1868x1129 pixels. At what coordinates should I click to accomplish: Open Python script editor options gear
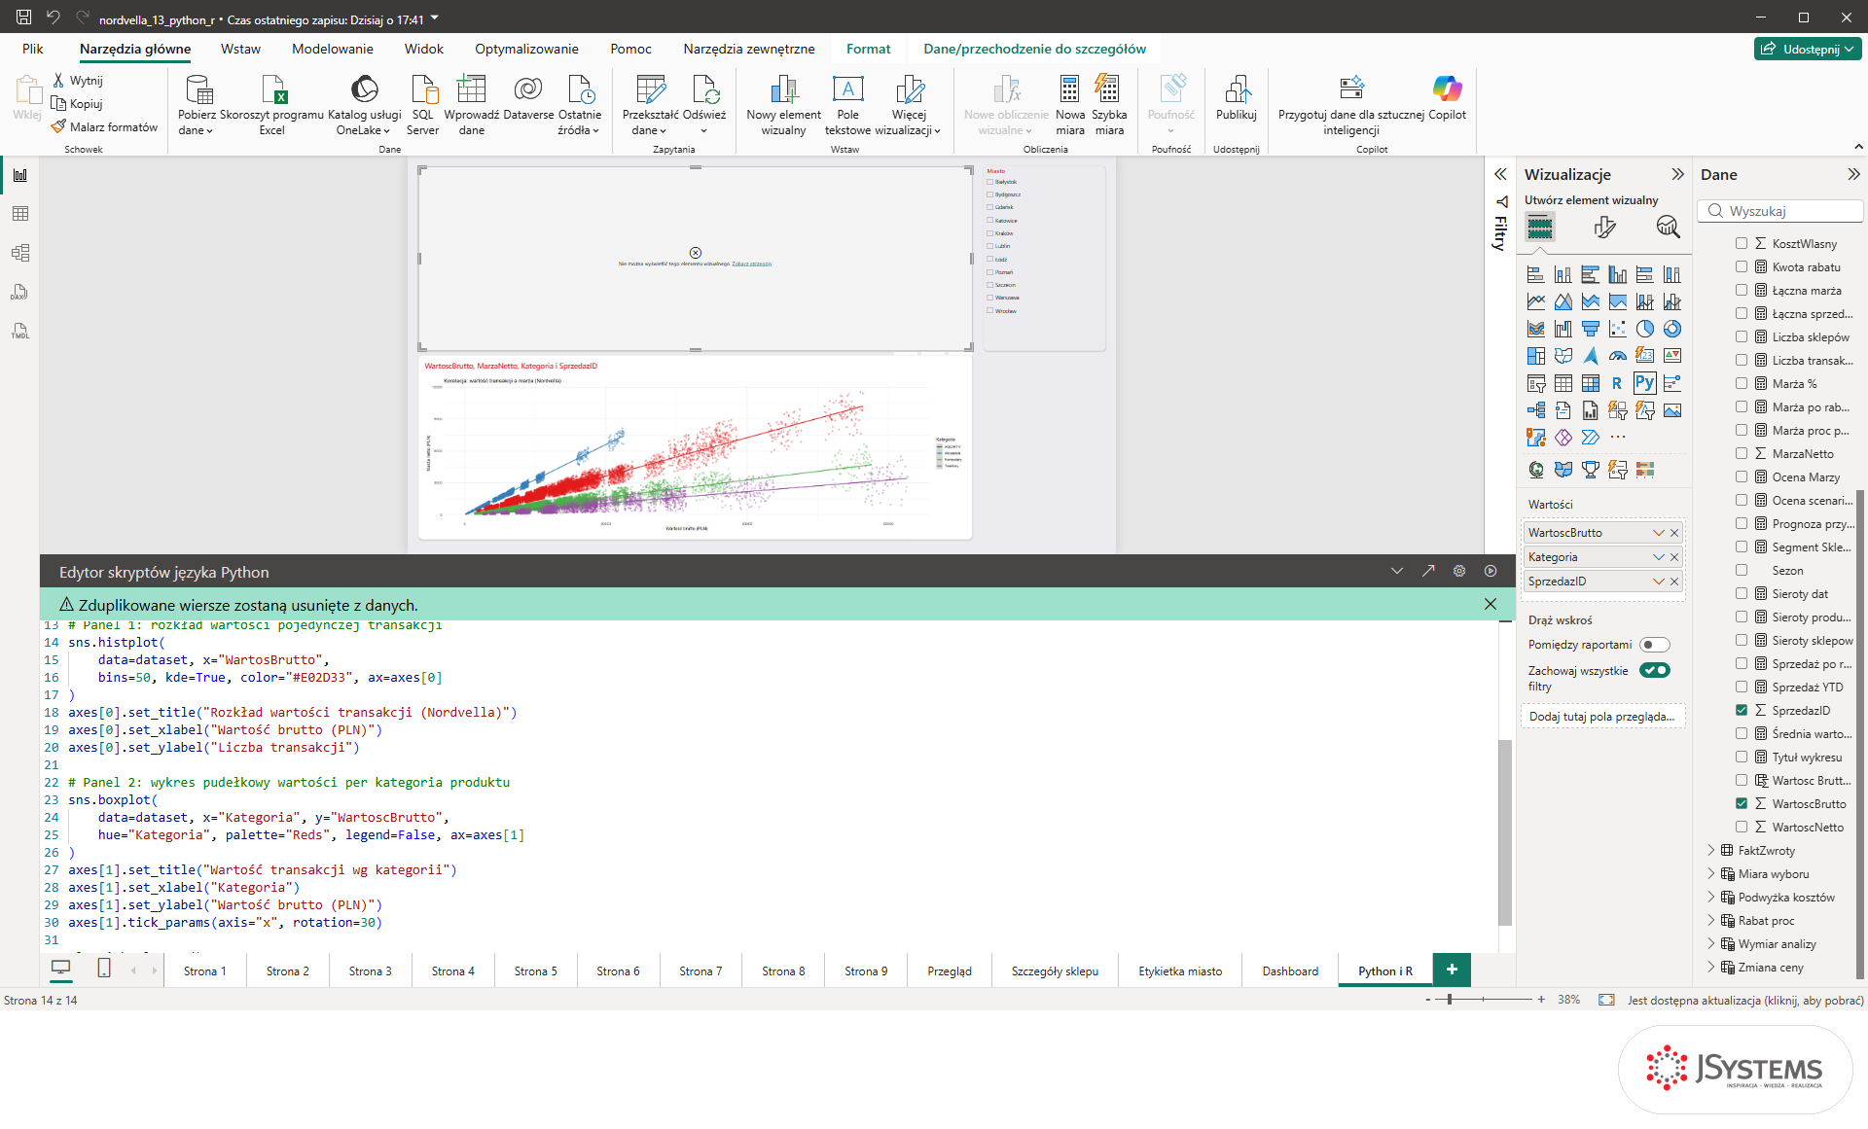[1459, 572]
